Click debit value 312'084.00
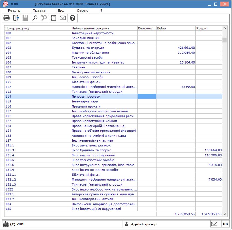Viewport: 232px width, 230px height. pyautogui.click(x=186, y=53)
